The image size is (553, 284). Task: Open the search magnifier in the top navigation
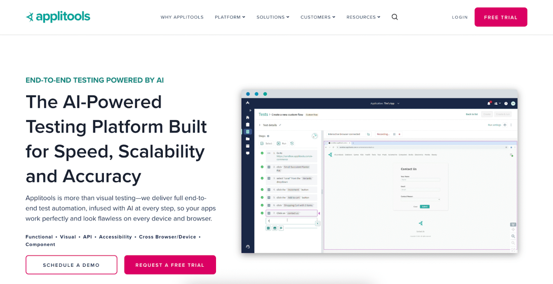395,17
